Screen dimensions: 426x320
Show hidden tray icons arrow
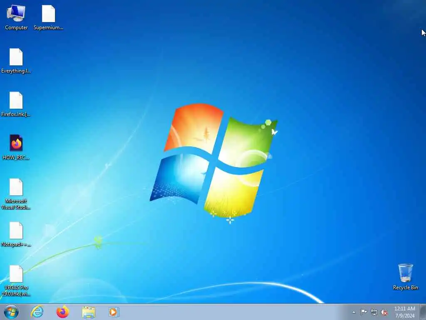tap(354, 312)
